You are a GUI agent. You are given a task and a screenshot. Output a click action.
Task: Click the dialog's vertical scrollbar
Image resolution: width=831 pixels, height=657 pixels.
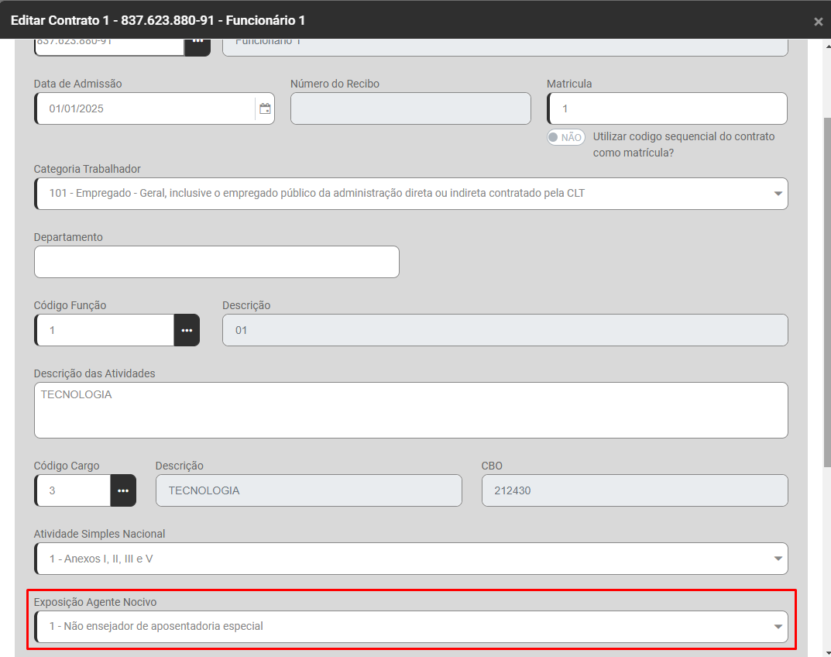(826, 310)
